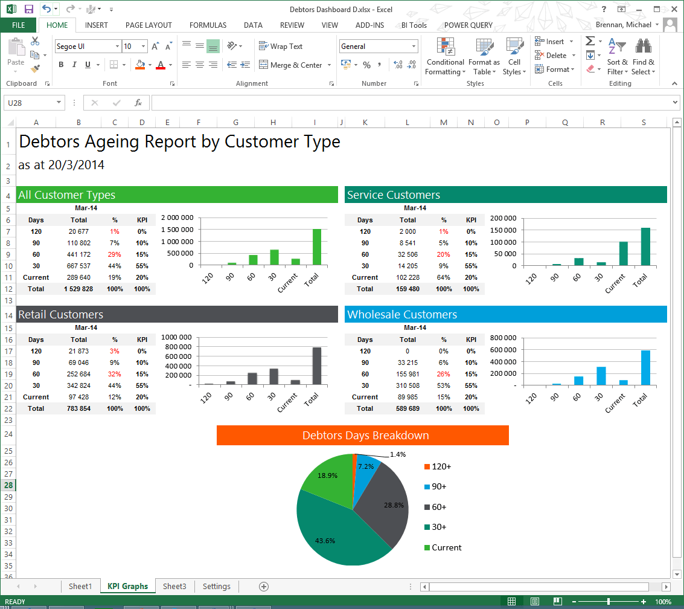
Task: Open Sort & Filter options
Action: 616,57
